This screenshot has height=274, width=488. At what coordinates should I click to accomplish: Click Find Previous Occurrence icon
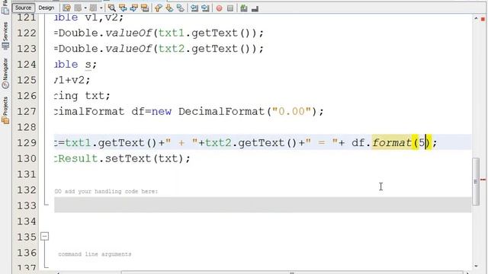123,8
